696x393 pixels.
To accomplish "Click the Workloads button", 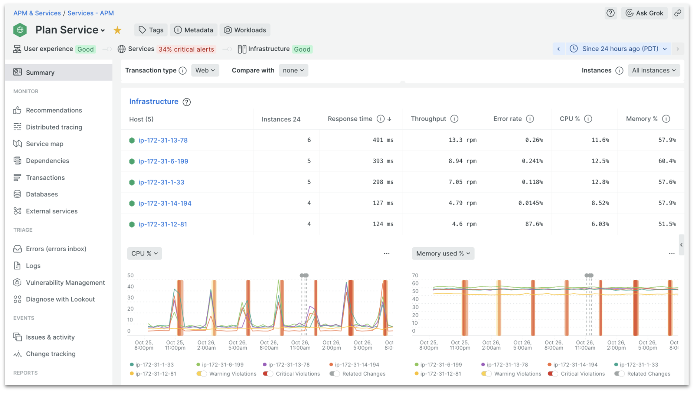I will pyautogui.click(x=245, y=30).
